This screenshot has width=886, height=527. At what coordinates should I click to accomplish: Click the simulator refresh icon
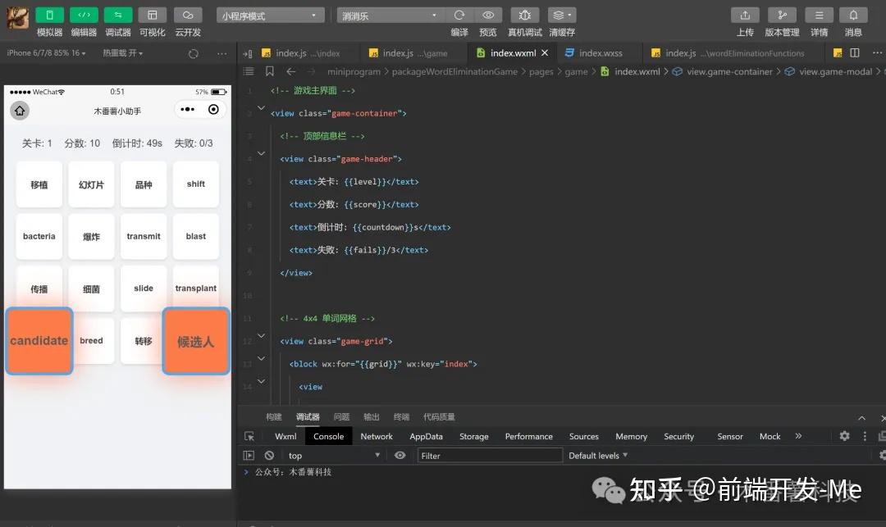[194, 53]
